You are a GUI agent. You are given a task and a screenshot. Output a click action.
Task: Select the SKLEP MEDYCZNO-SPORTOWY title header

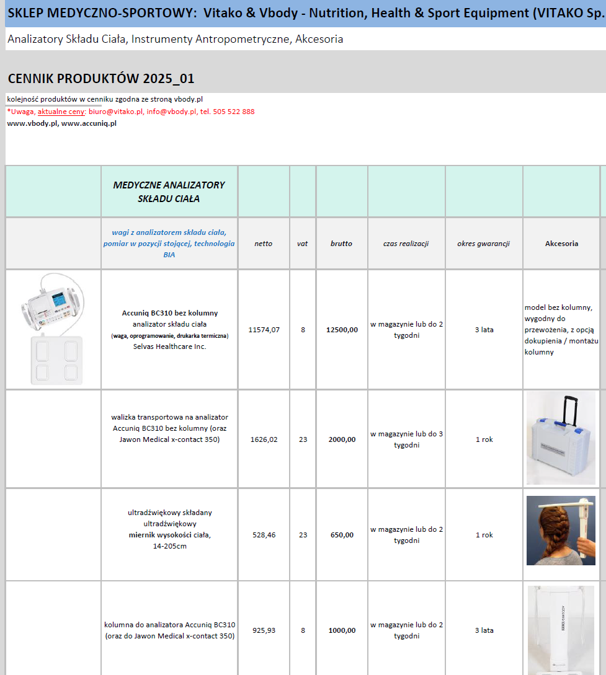click(x=306, y=13)
